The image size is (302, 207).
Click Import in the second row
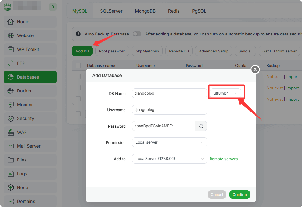point(292,88)
